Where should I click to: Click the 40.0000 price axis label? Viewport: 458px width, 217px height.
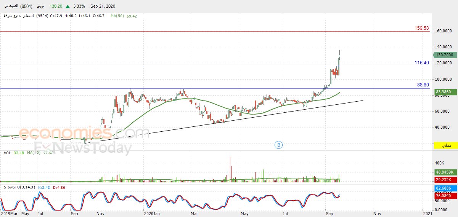(443, 127)
